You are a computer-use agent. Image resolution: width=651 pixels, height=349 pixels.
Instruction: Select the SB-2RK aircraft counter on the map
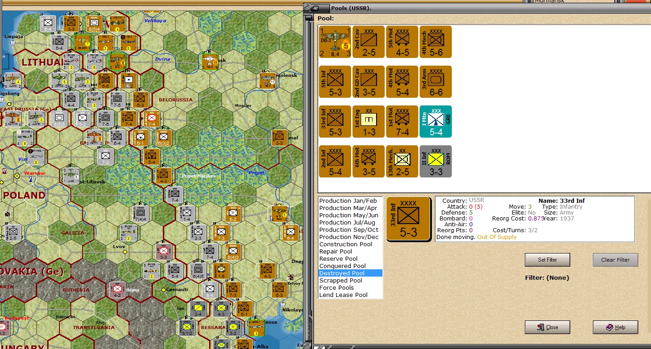(x=83, y=43)
